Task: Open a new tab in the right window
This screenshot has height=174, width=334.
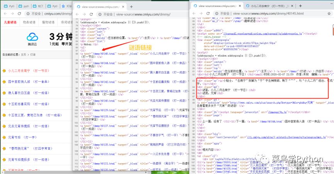Action: tap(300, 6)
